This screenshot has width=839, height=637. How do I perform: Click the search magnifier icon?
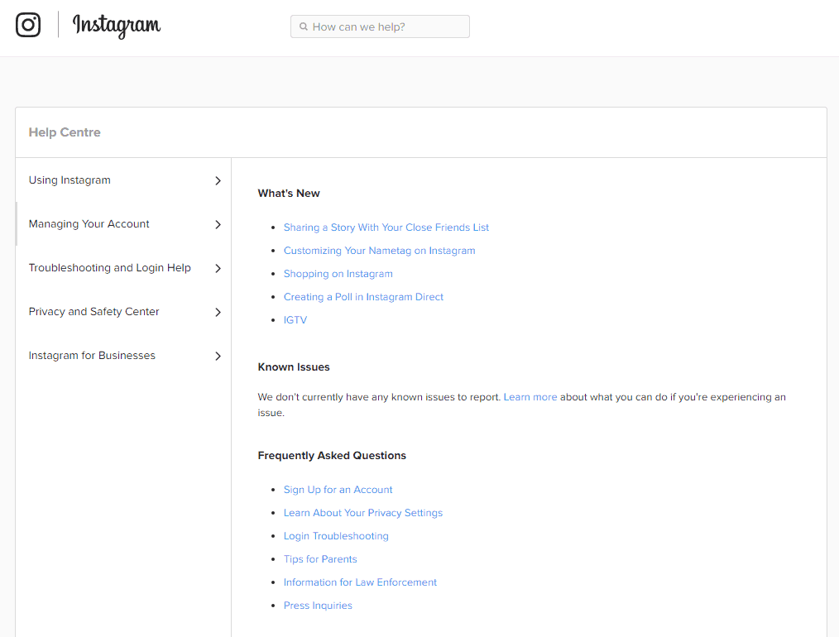(304, 26)
